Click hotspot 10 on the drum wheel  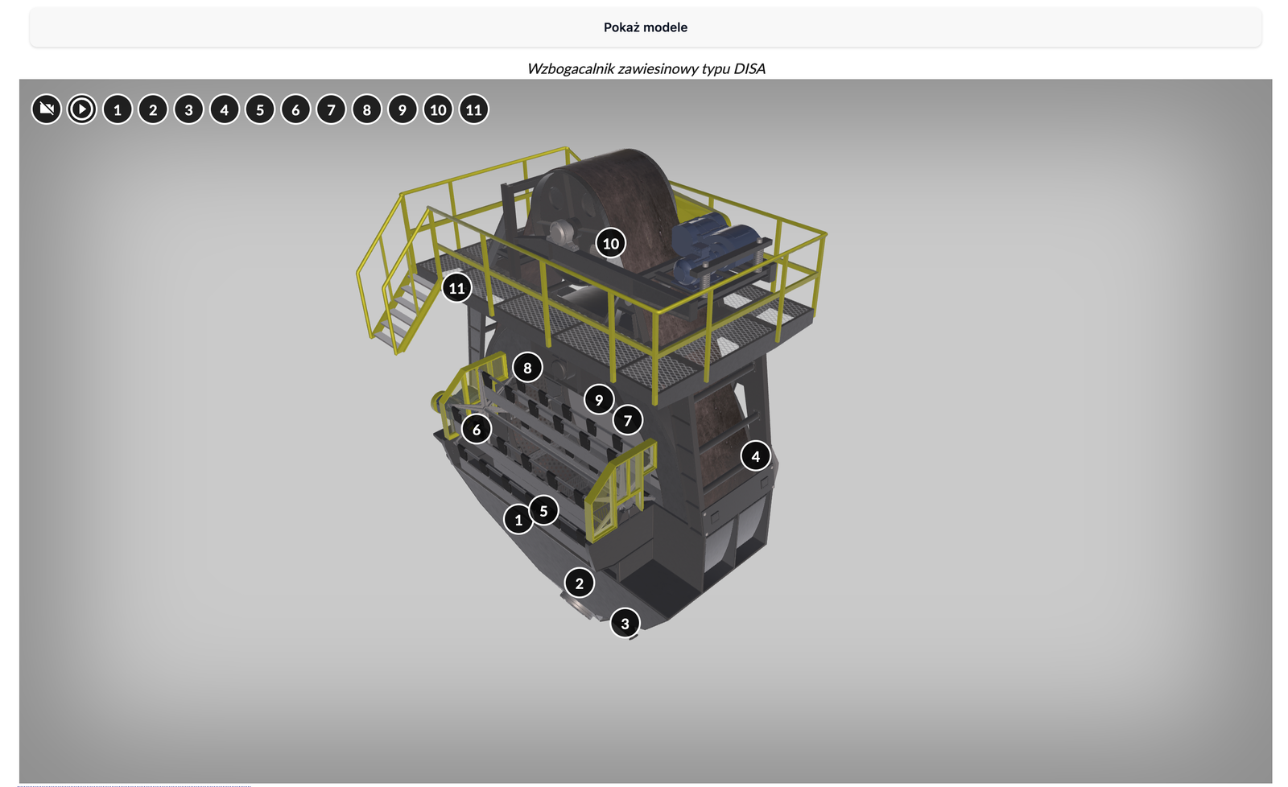pos(611,243)
